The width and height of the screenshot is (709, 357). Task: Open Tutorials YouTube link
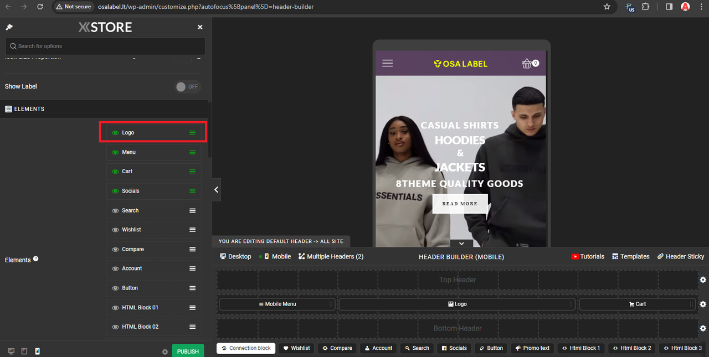[x=588, y=256]
